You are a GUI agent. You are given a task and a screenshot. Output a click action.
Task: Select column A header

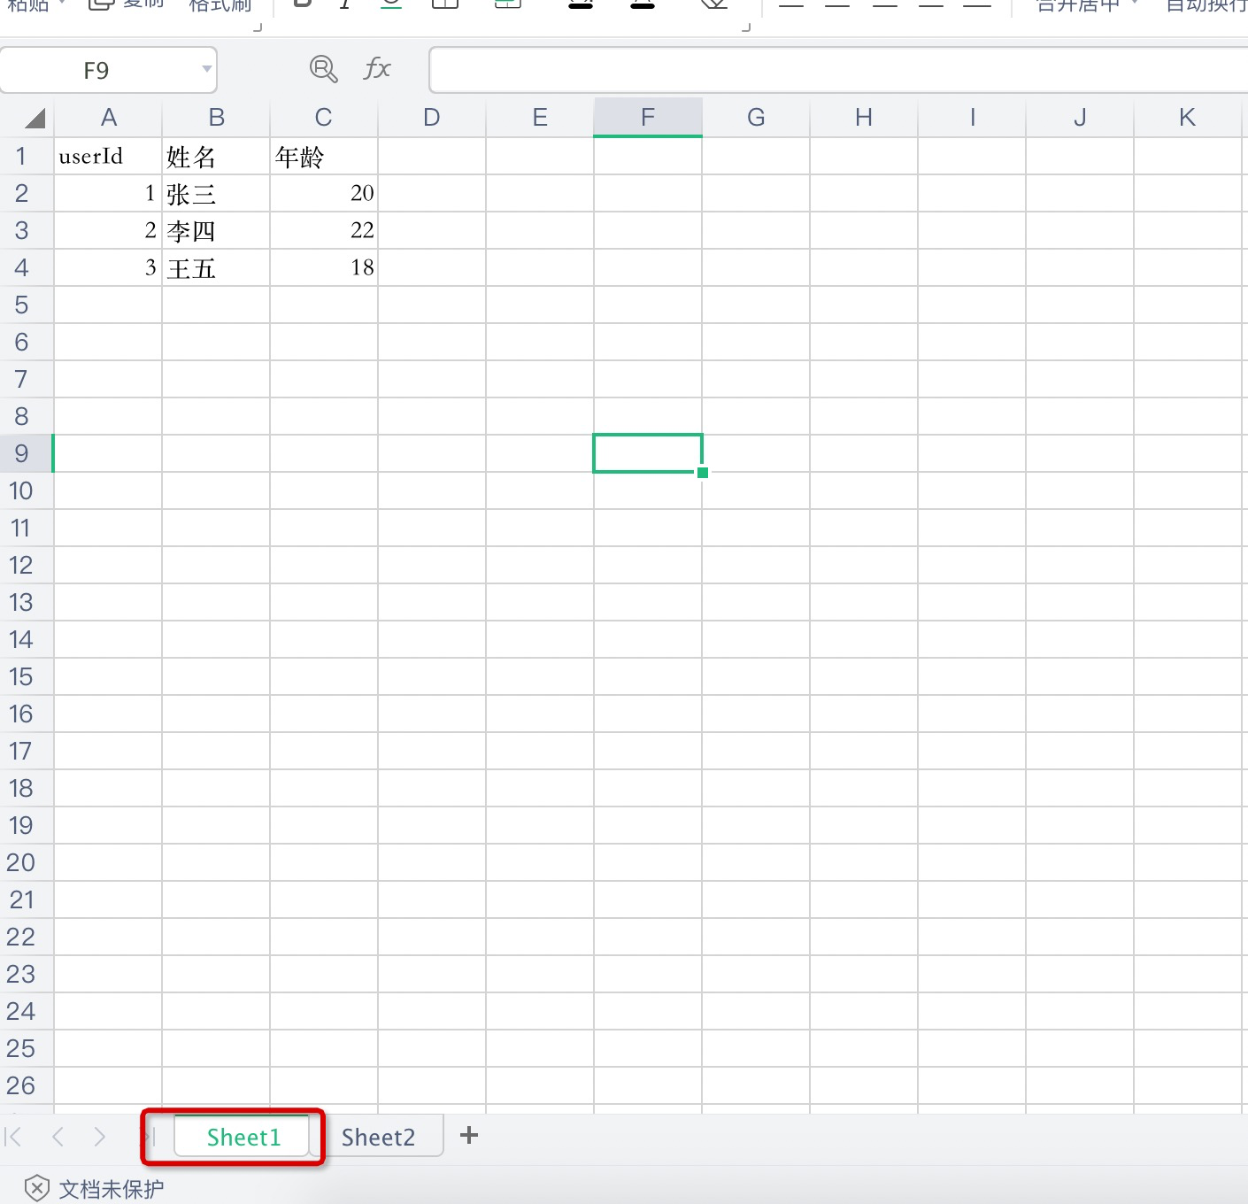[108, 118]
